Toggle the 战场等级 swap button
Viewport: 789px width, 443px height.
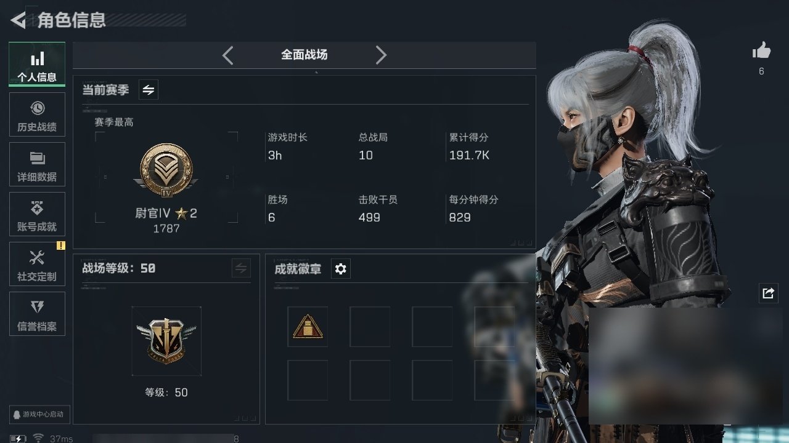coord(241,268)
